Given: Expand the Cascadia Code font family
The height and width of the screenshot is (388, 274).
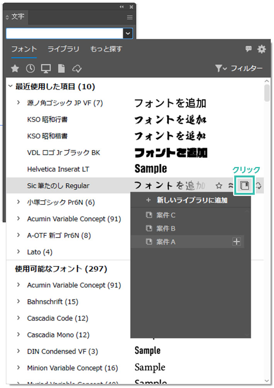Looking at the screenshot, I should point(19,318).
